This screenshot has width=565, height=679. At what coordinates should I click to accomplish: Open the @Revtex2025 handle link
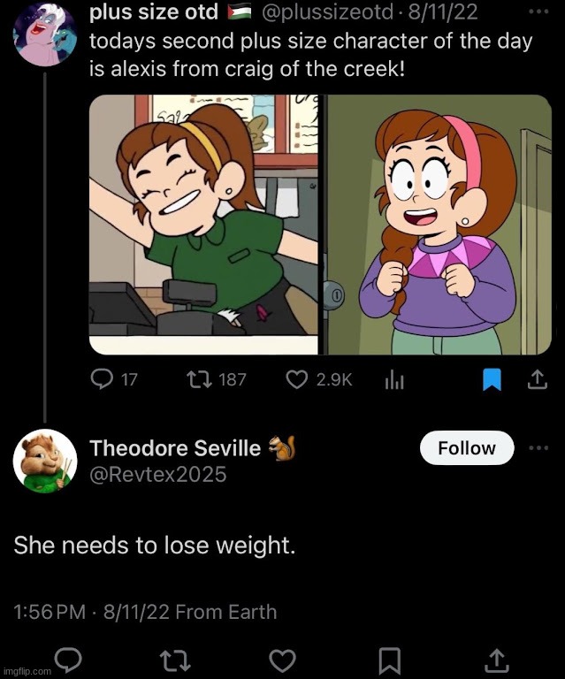(158, 475)
